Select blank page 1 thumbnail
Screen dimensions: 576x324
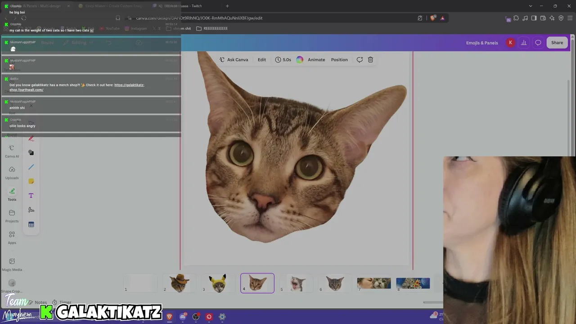[x=140, y=283]
